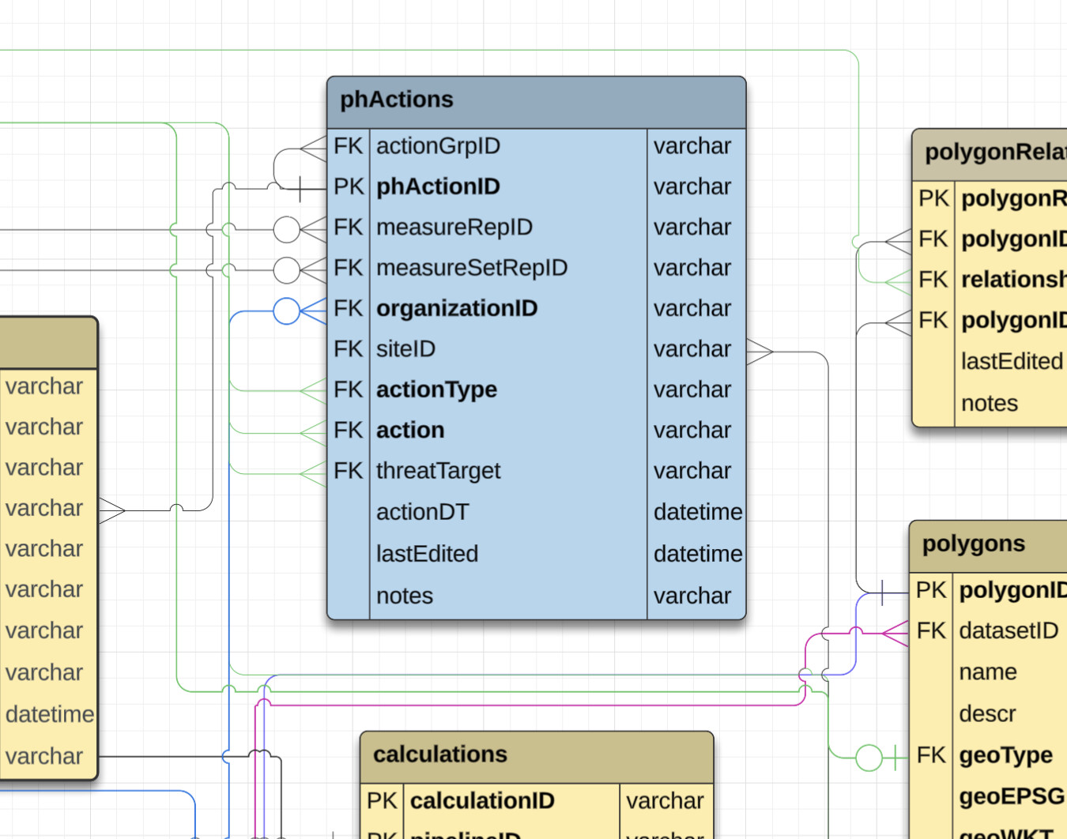Select the phActions table header

coord(536,102)
